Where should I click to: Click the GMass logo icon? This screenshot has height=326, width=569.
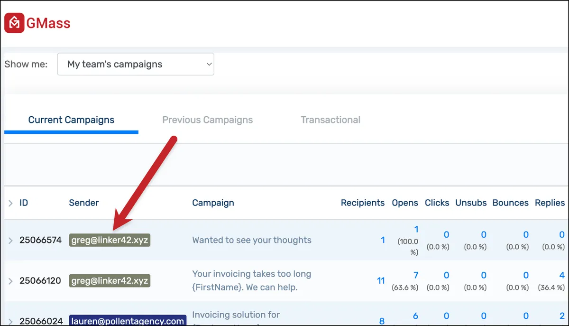point(14,23)
